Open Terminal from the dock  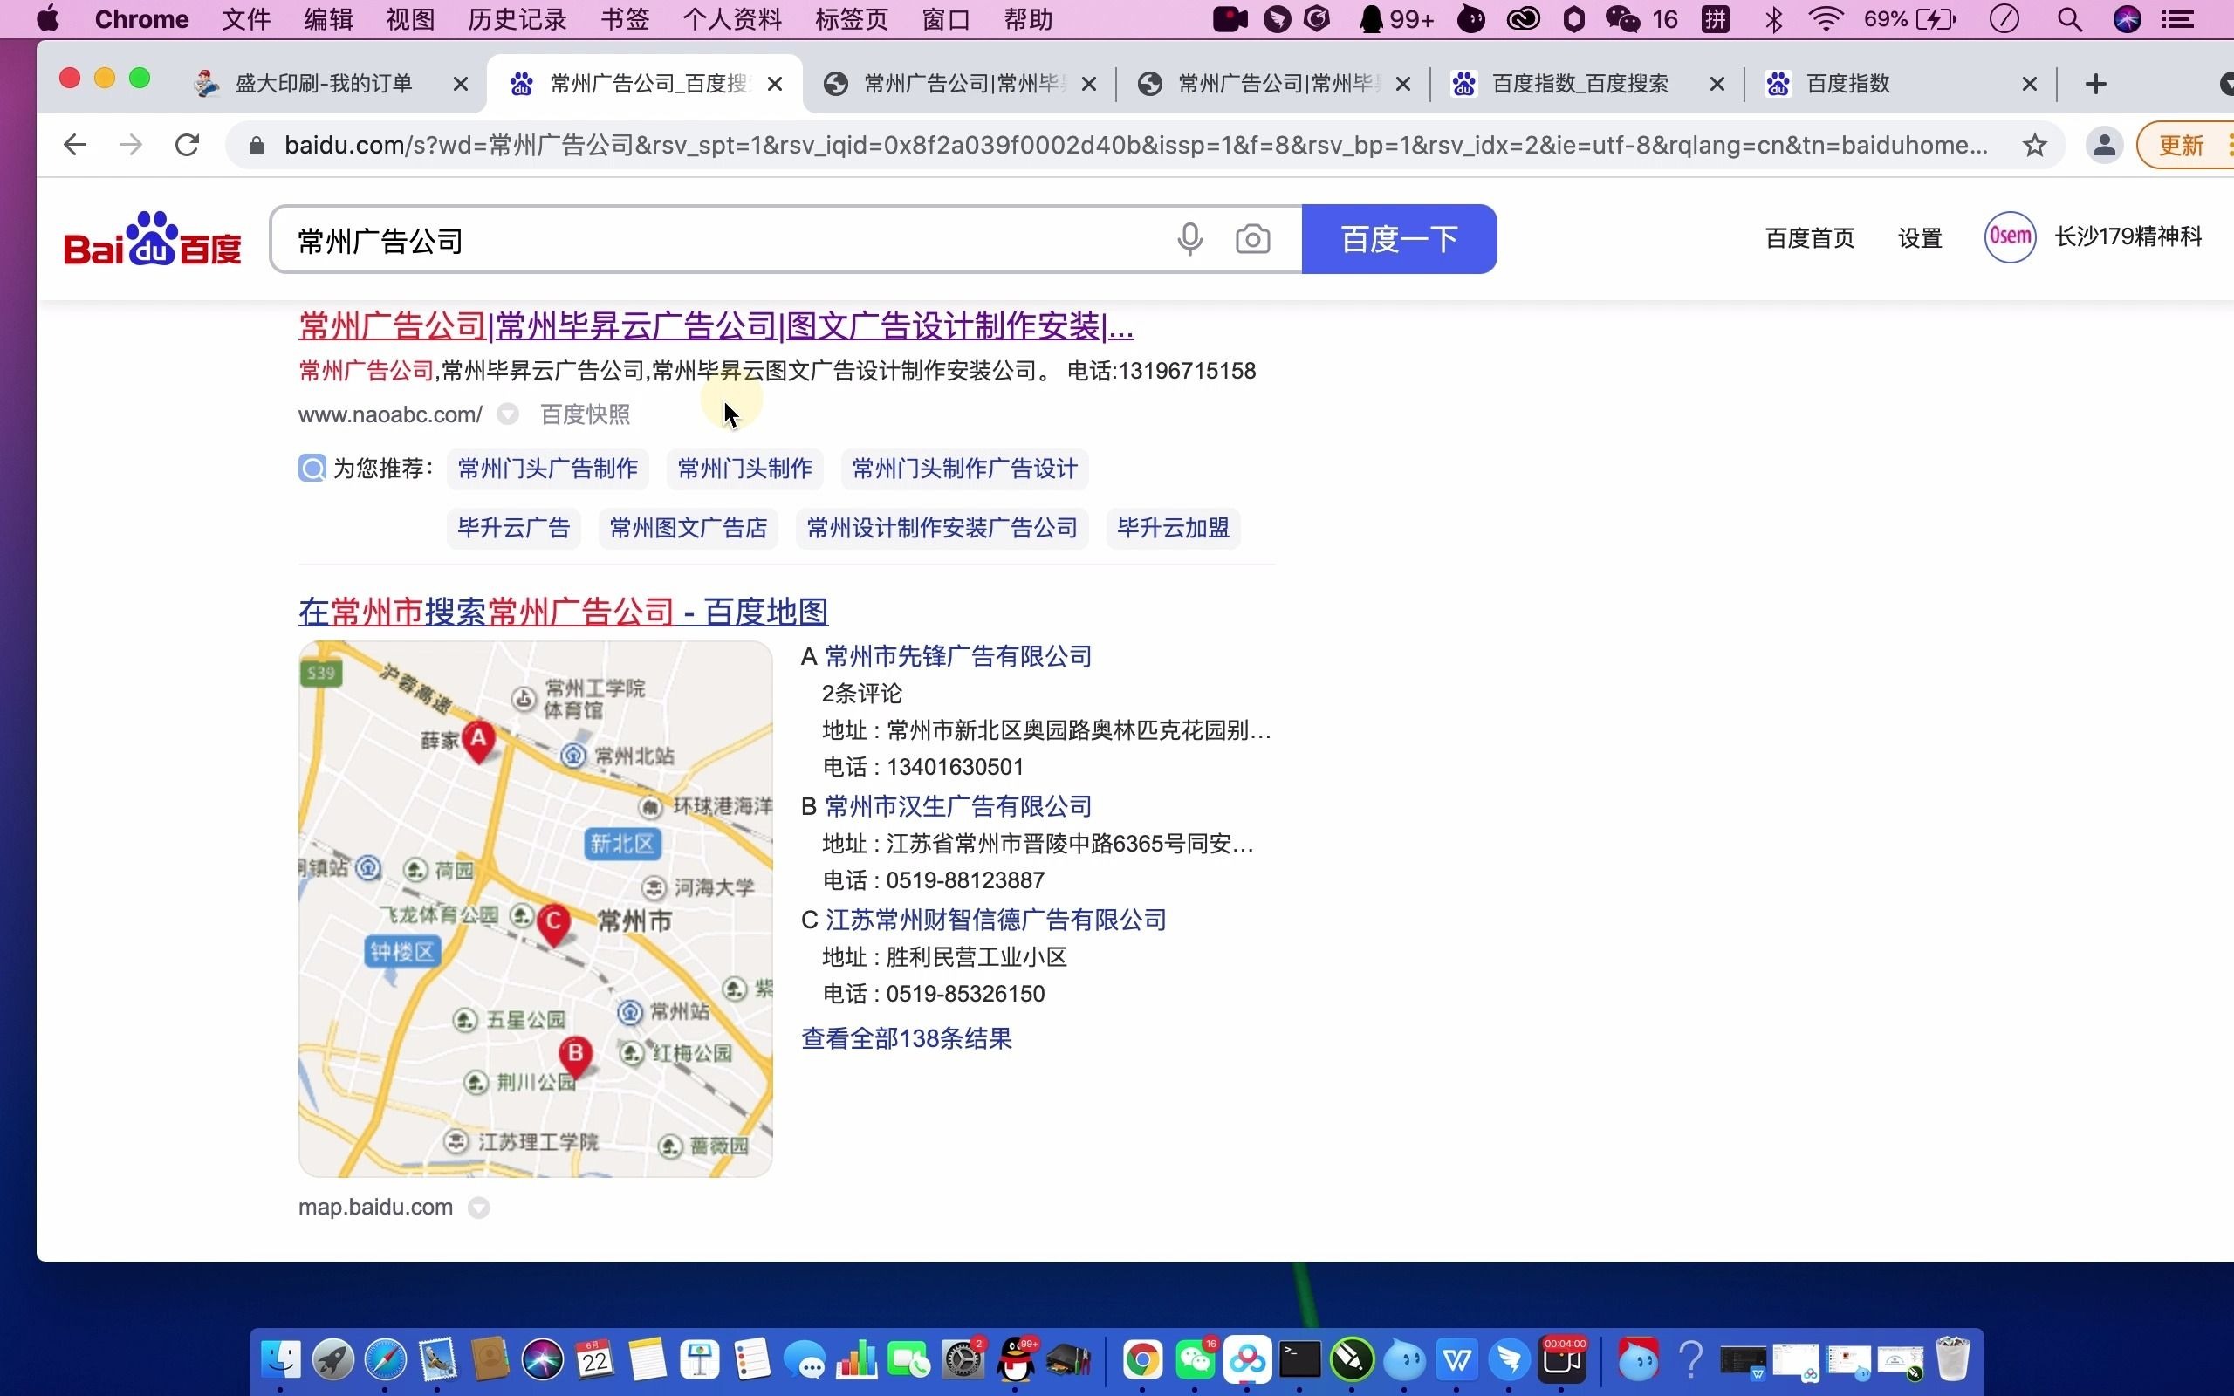[x=1299, y=1360]
